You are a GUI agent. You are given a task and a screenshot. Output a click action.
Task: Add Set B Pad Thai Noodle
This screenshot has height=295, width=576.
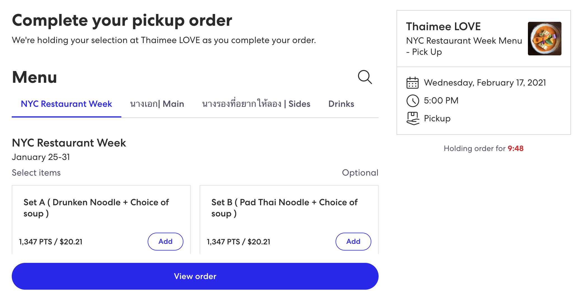pos(353,241)
